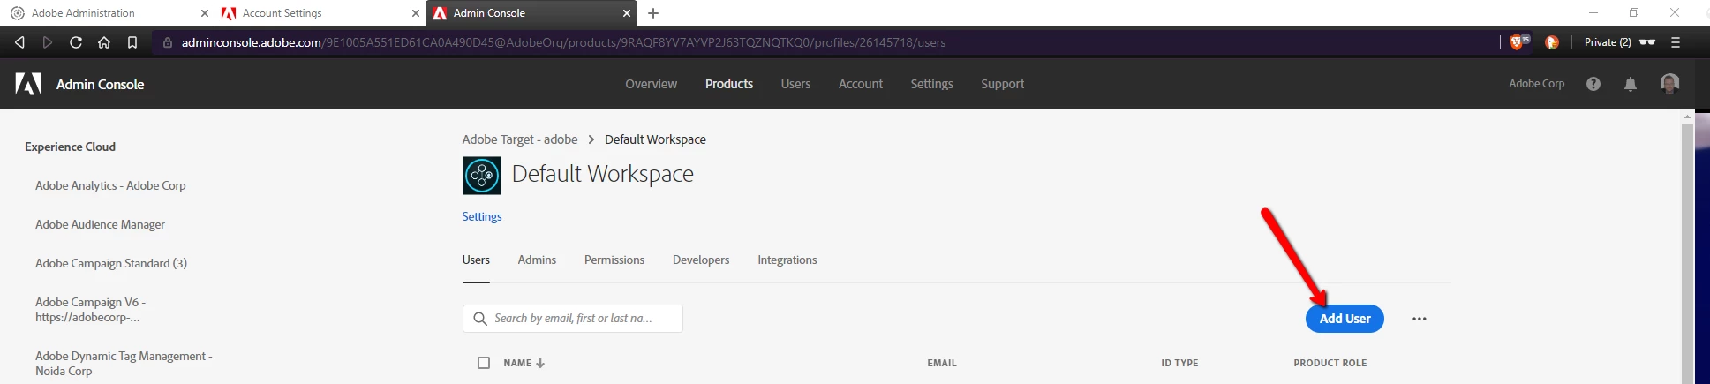
Task: Select the Integrations tab
Action: (x=787, y=260)
